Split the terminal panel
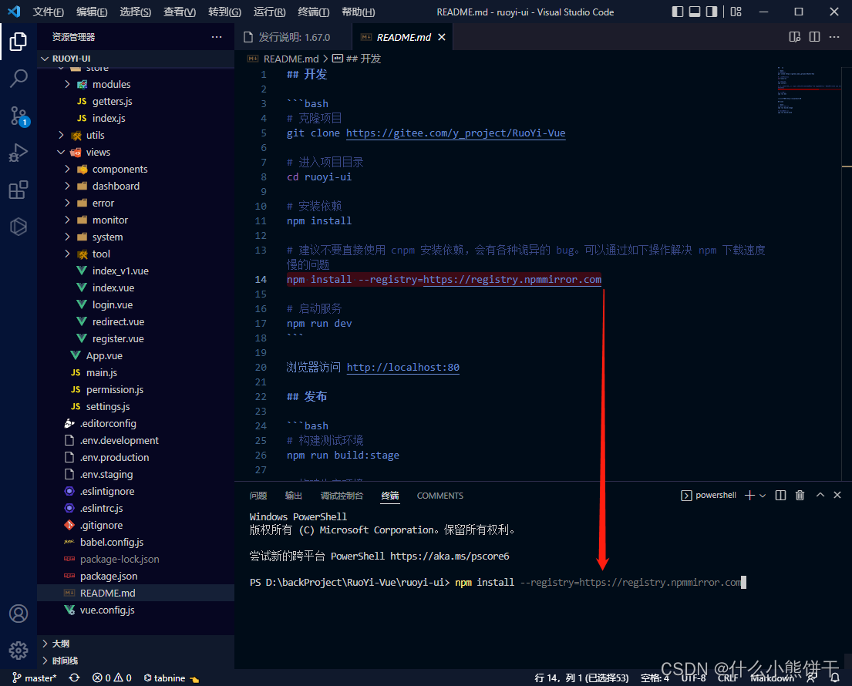Image resolution: width=852 pixels, height=686 pixels. (x=780, y=496)
